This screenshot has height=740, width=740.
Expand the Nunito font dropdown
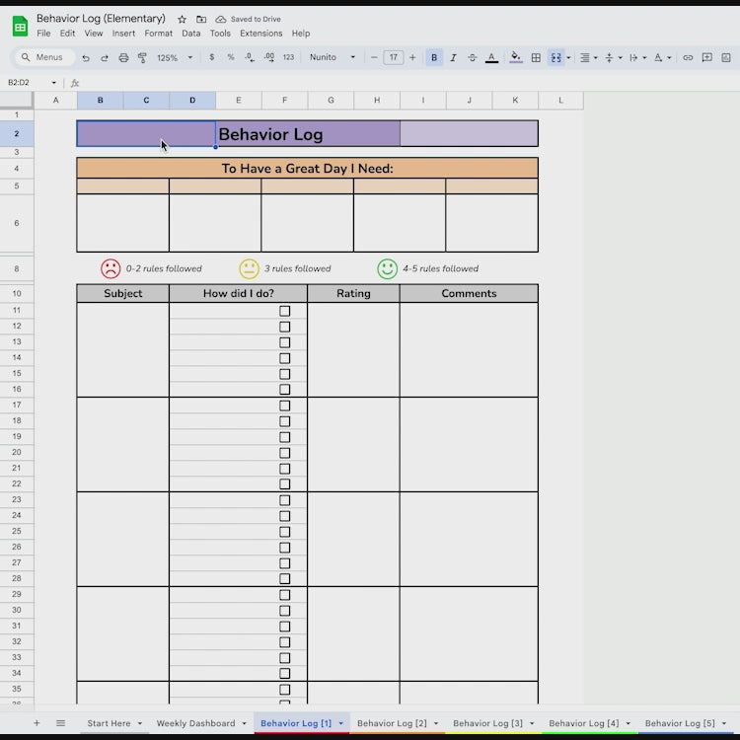point(333,57)
